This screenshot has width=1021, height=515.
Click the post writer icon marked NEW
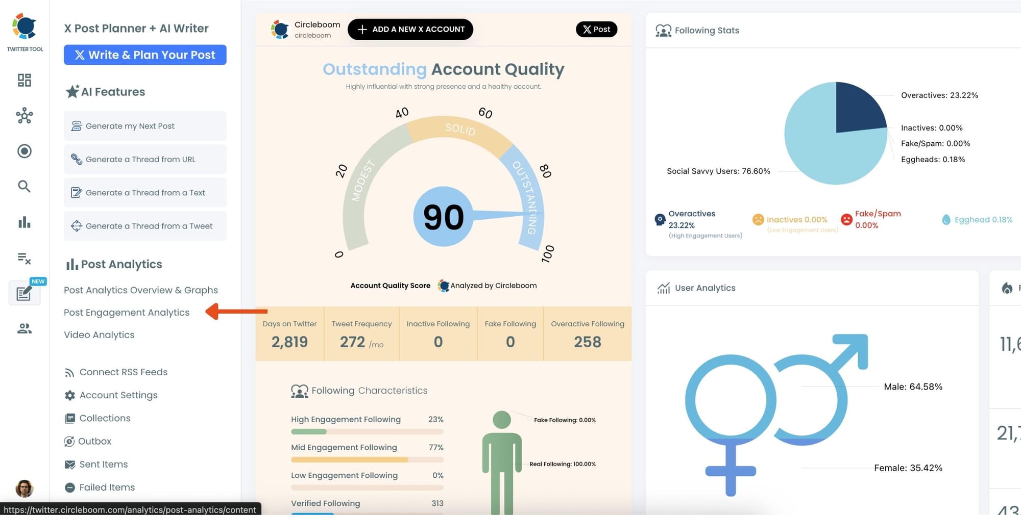coord(24,293)
